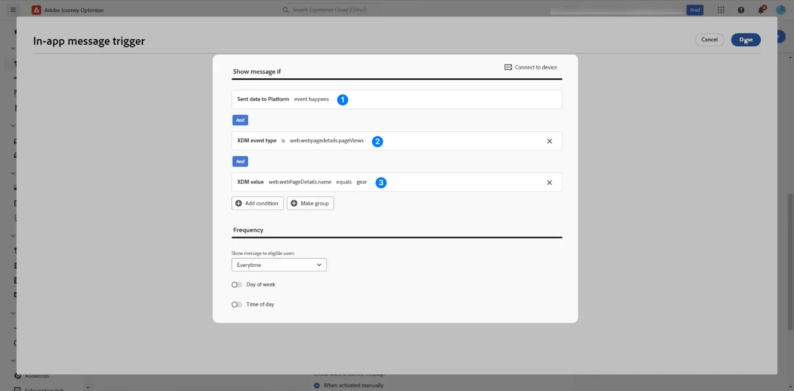Enable the Time of day toggle

pos(237,304)
